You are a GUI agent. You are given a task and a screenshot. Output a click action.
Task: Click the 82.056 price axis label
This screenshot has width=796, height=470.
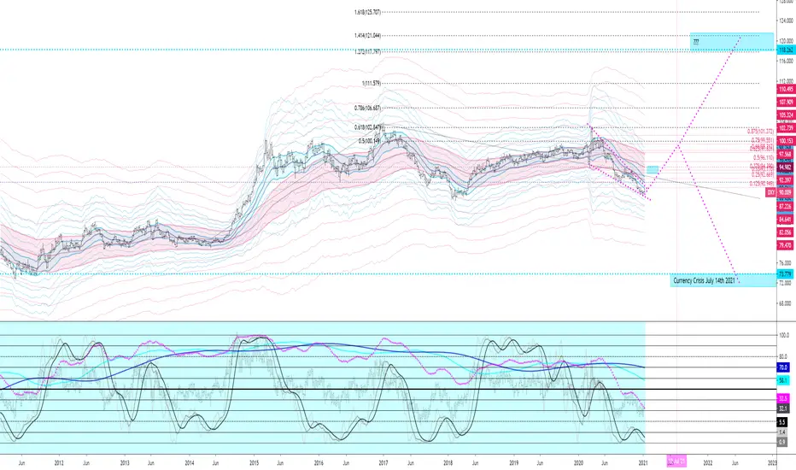click(785, 232)
